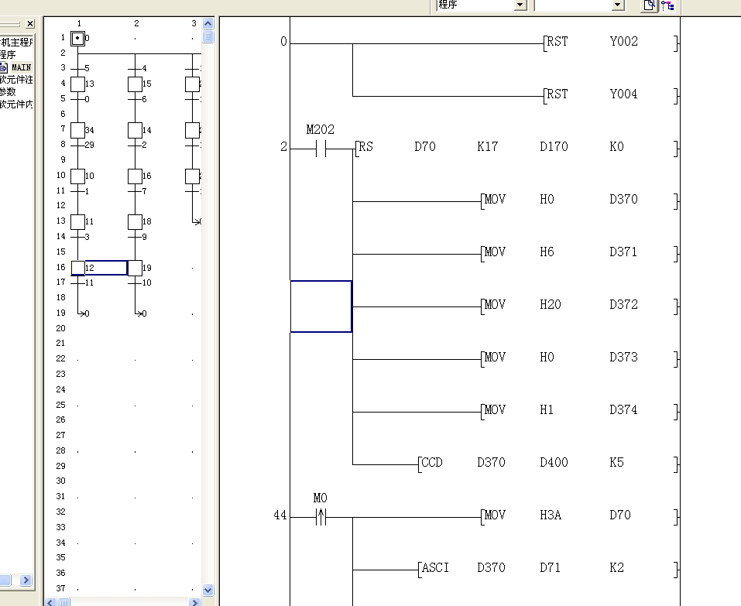This screenshot has width=741, height=606.
Task: Click the tree structure icon in top toolbar
Action: coord(667,5)
